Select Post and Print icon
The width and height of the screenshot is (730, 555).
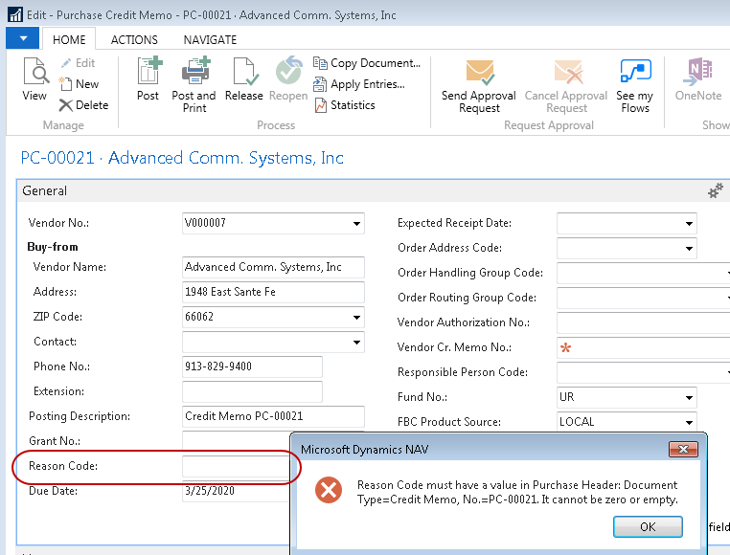coord(194,84)
